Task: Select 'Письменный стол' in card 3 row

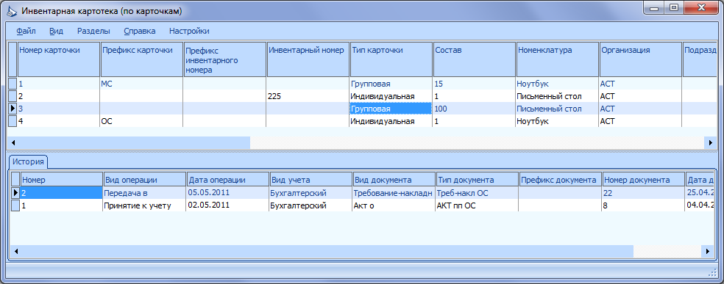Action: point(557,109)
